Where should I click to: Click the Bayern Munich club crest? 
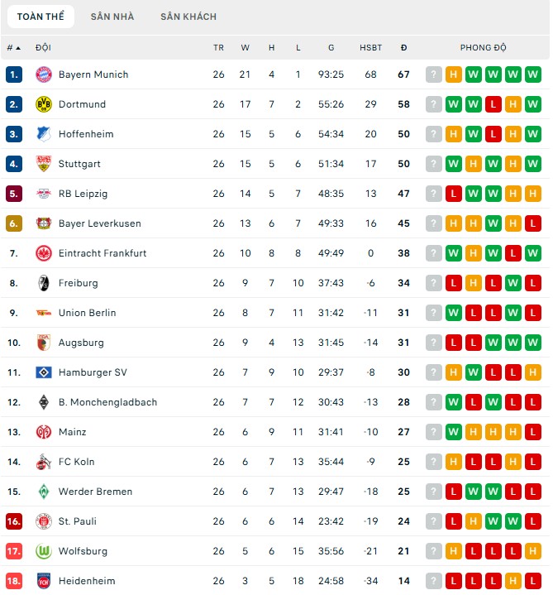coord(44,74)
